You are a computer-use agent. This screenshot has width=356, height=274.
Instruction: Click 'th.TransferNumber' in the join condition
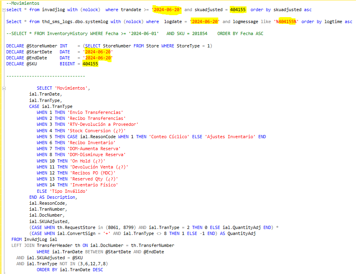[x=153, y=245]
